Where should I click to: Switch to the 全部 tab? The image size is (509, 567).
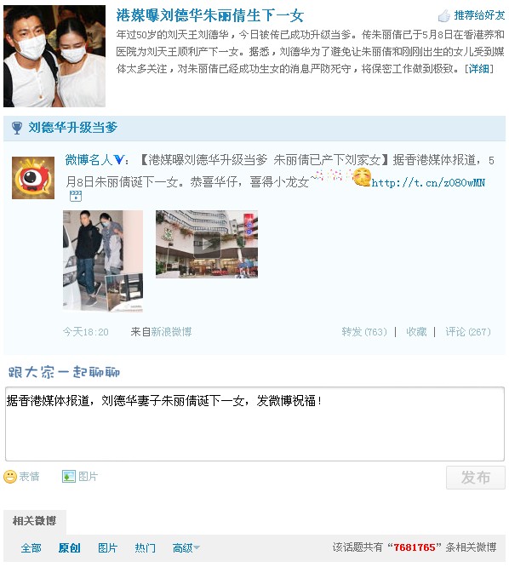point(31,547)
